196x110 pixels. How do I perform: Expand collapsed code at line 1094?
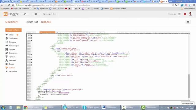(31, 55)
